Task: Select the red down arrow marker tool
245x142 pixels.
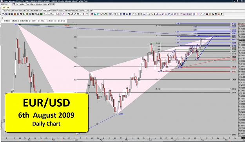Action: [154, 14]
